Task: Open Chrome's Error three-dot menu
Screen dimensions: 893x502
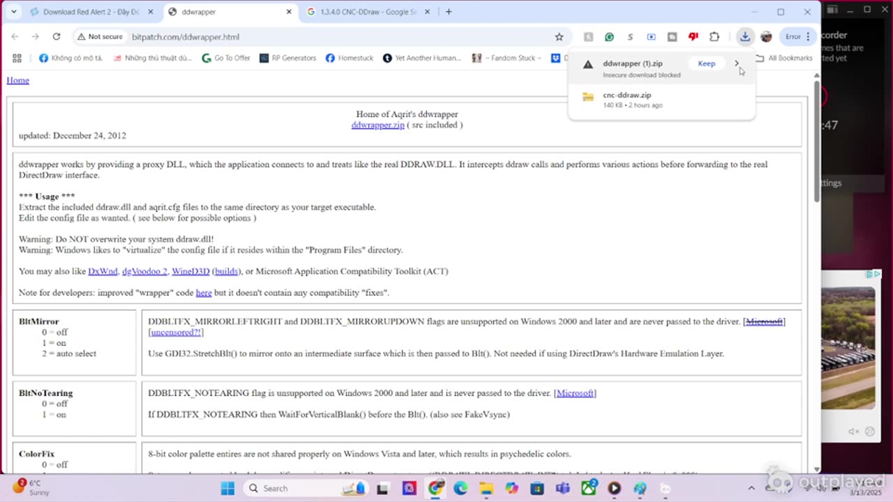Action: [798, 37]
